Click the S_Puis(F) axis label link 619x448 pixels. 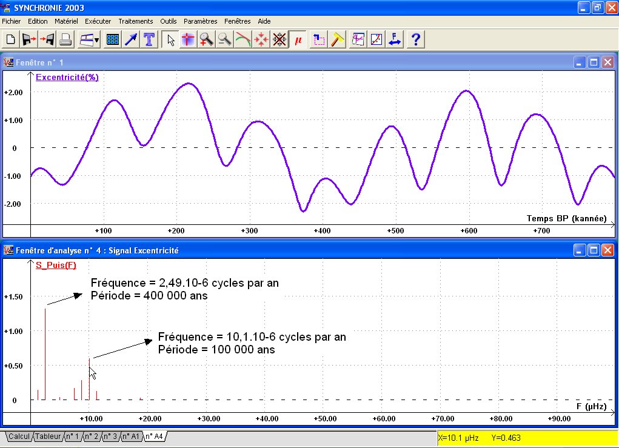(56, 265)
